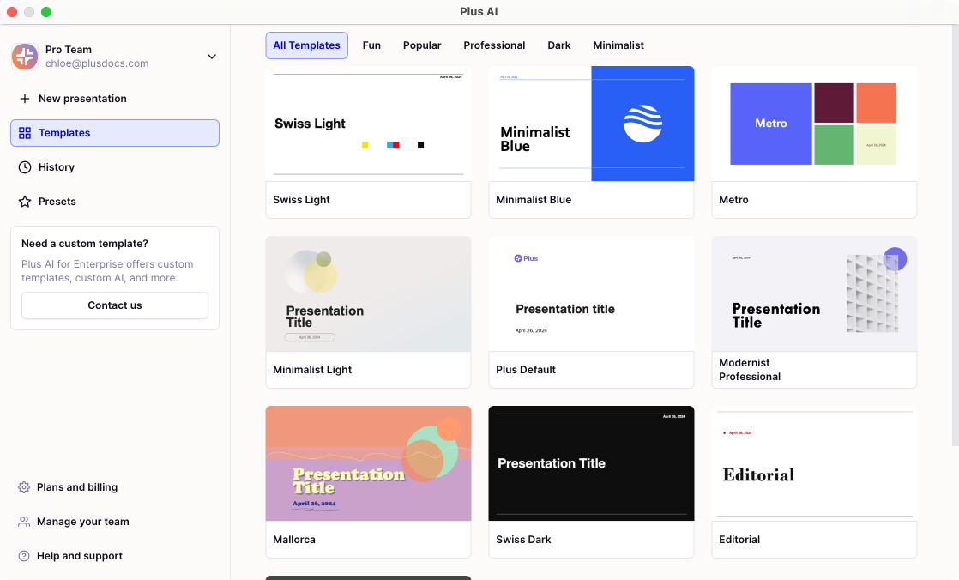This screenshot has height=580, width=959.
Task: Click the Swiss Light caption text
Action: pos(301,199)
